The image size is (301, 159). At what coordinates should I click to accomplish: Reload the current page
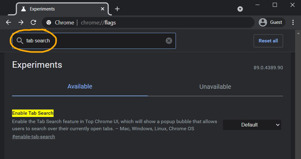33,22
